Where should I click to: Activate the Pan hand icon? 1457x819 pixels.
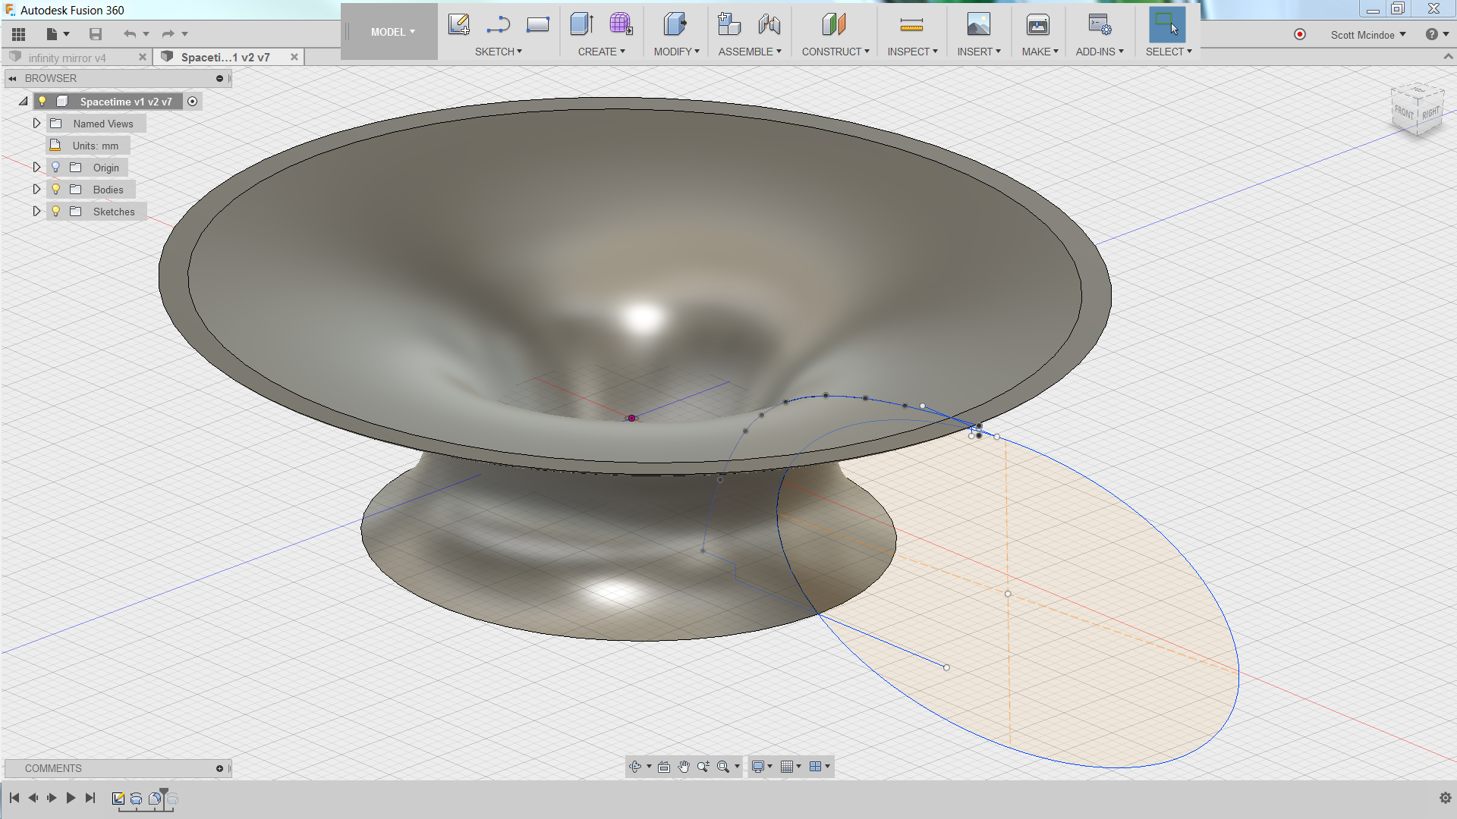tap(684, 767)
